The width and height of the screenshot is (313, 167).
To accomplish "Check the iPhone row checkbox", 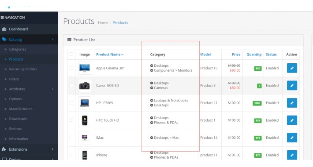I will [71, 155].
